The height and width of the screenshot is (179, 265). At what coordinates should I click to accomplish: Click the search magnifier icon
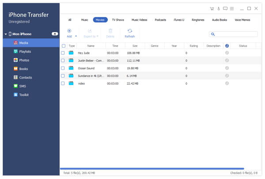point(213,34)
